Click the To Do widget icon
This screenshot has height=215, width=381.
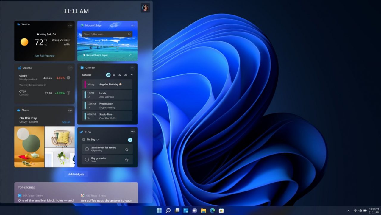tap(81, 132)
